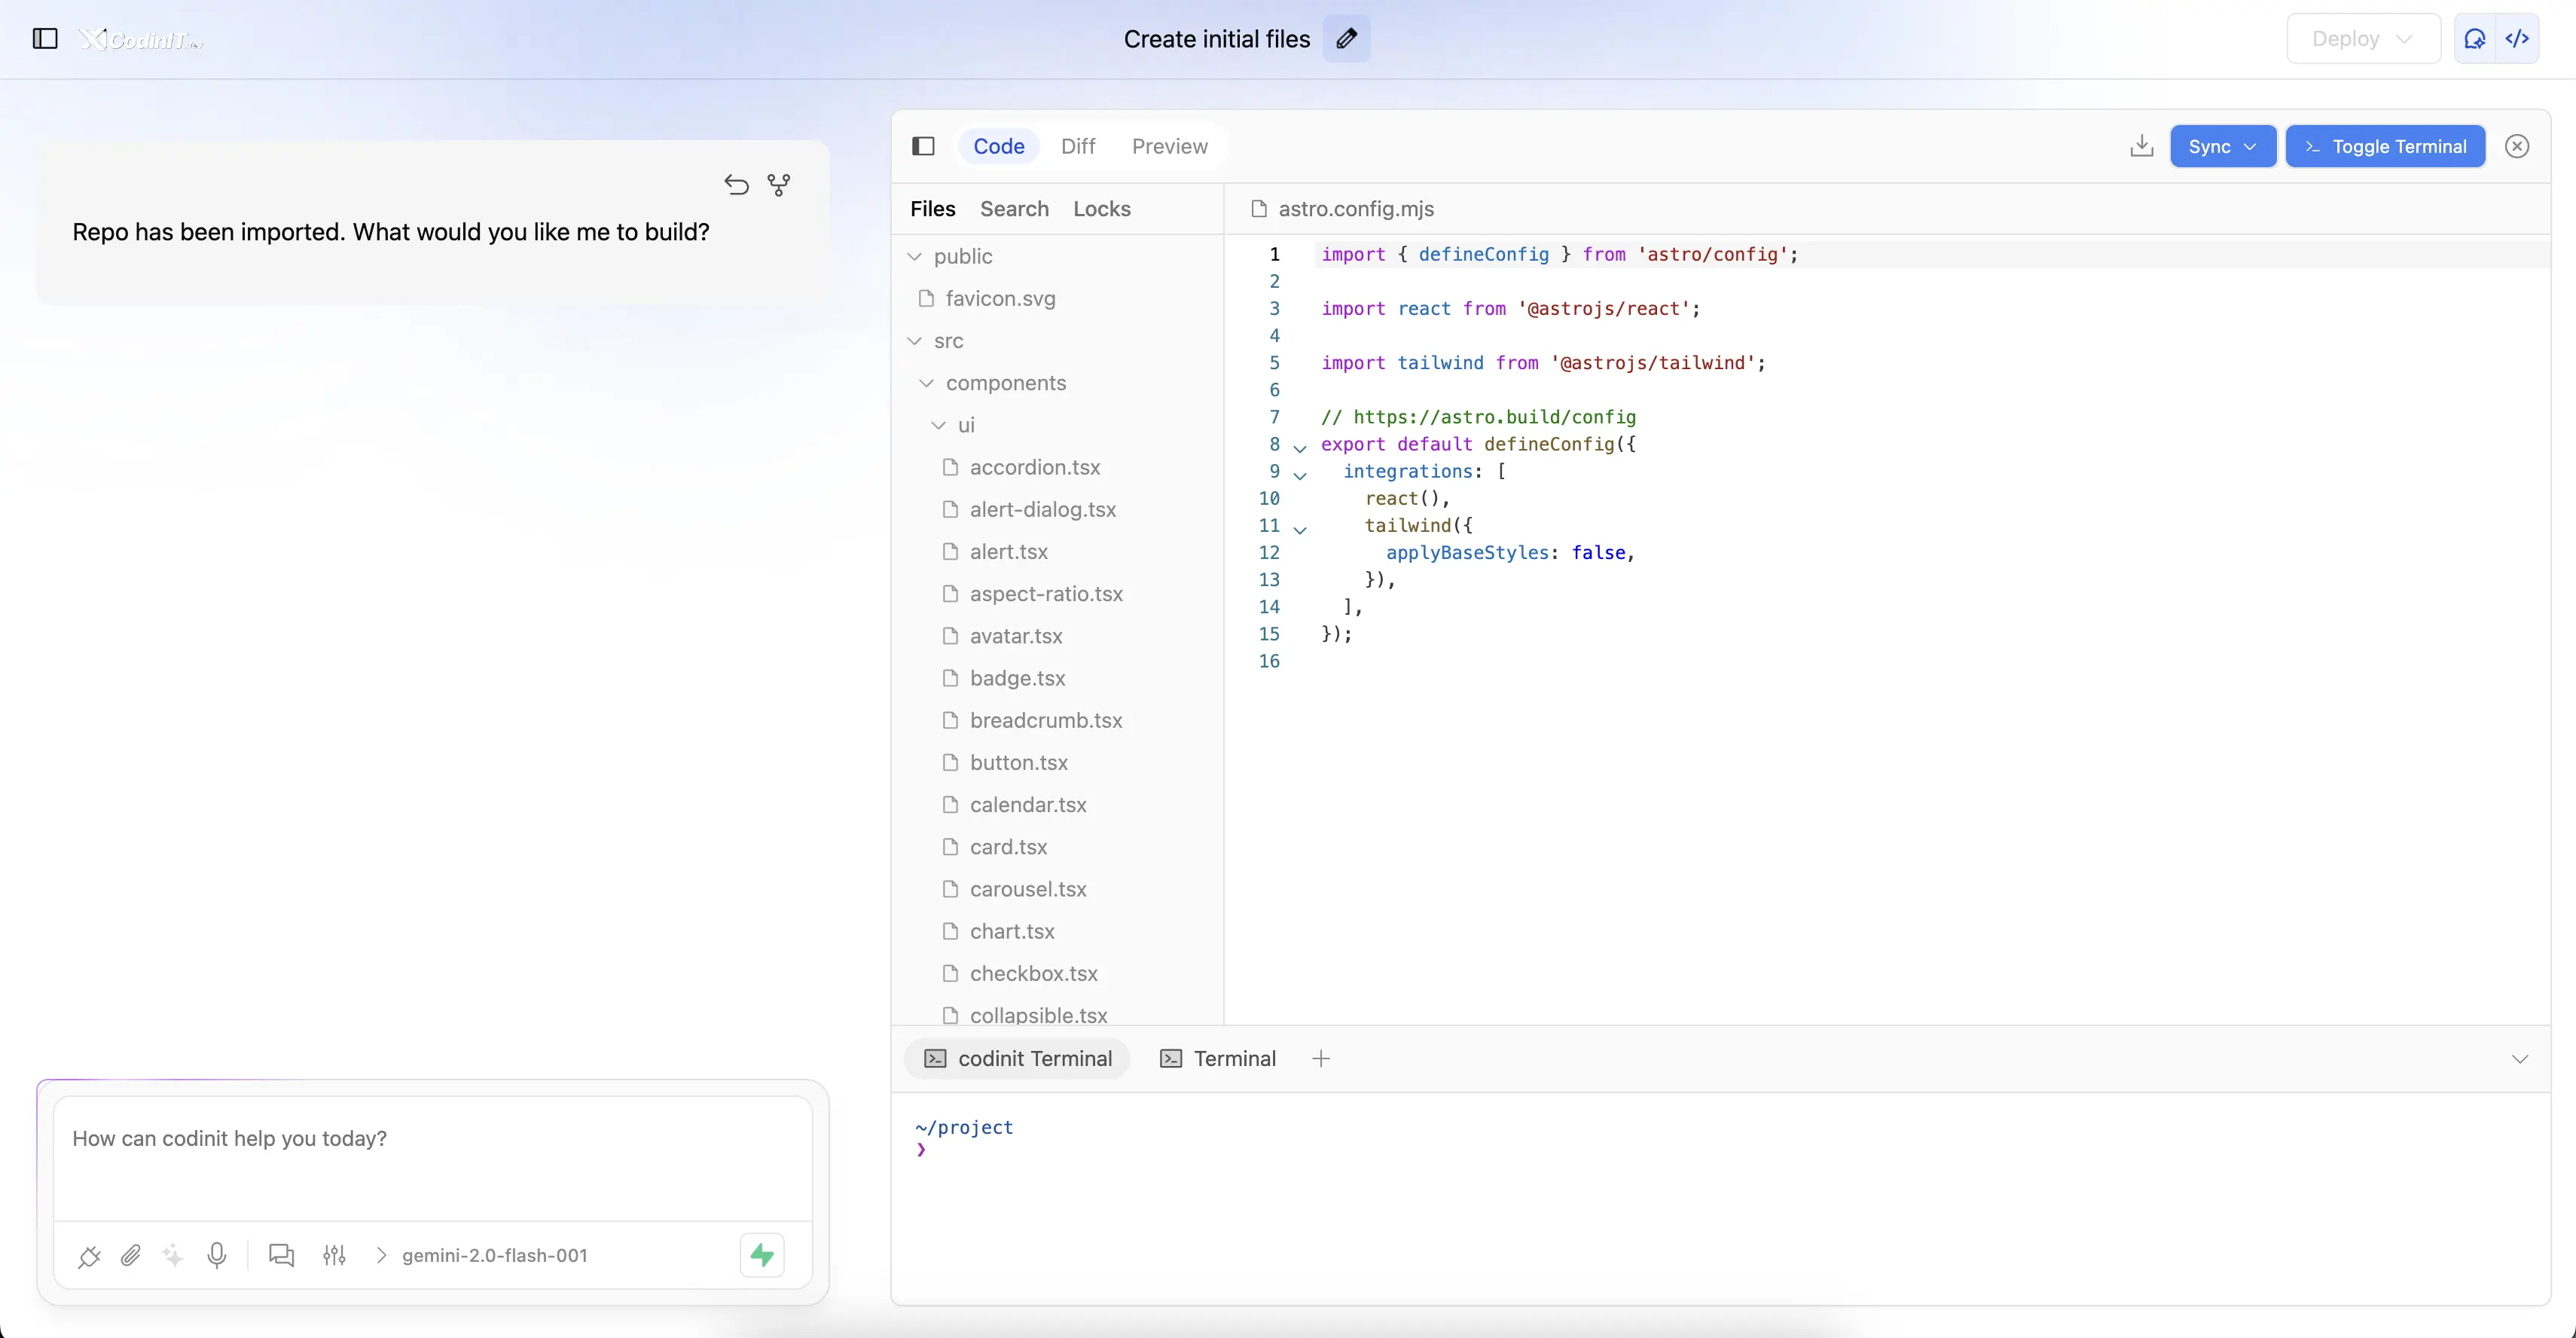Open the Sync dropdown menu

coord(2222,146)
